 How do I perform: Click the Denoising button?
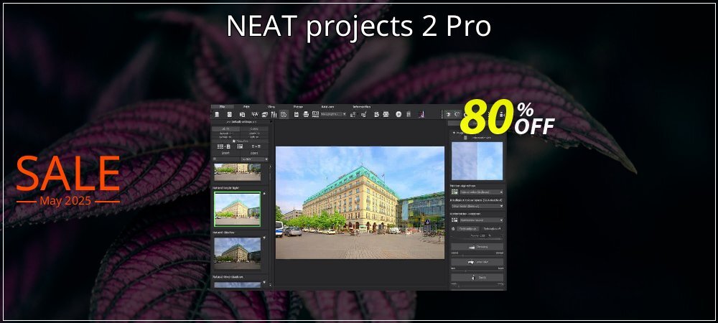[x=477, y=247]
